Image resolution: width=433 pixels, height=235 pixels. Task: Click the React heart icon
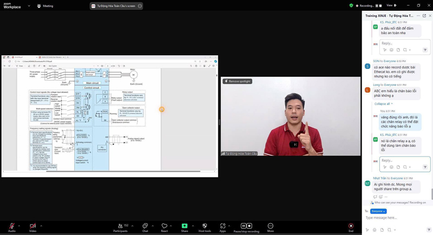tap(165, 226)
